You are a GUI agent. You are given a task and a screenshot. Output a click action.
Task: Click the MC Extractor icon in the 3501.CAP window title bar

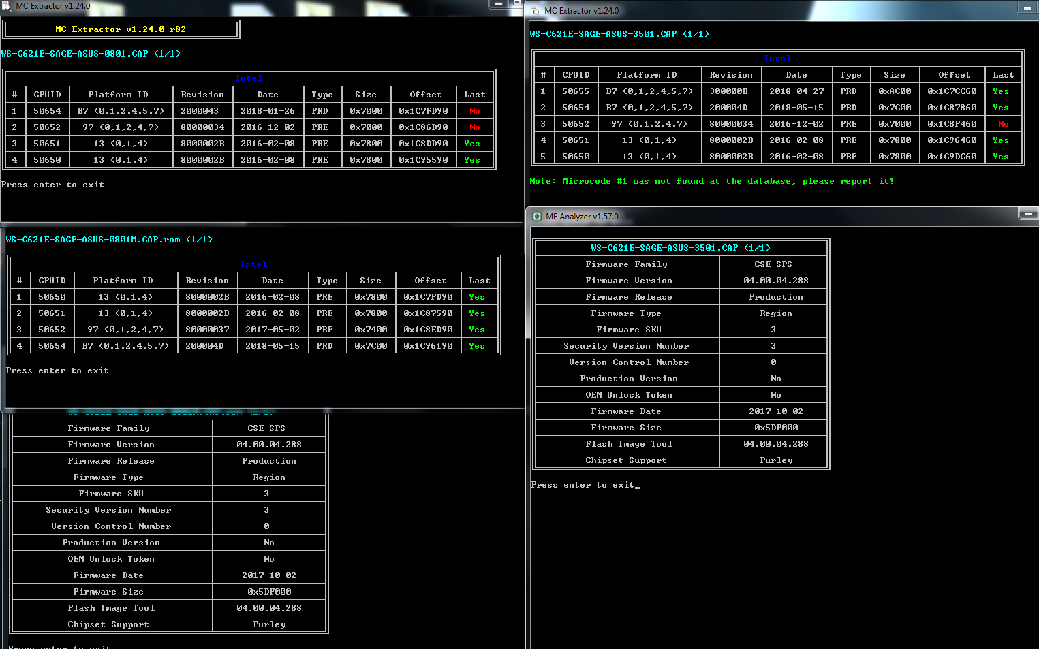pos(536,11)
